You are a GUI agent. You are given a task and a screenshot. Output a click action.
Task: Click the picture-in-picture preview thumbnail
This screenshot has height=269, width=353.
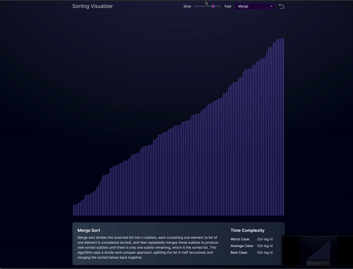(x=318, y=251)
